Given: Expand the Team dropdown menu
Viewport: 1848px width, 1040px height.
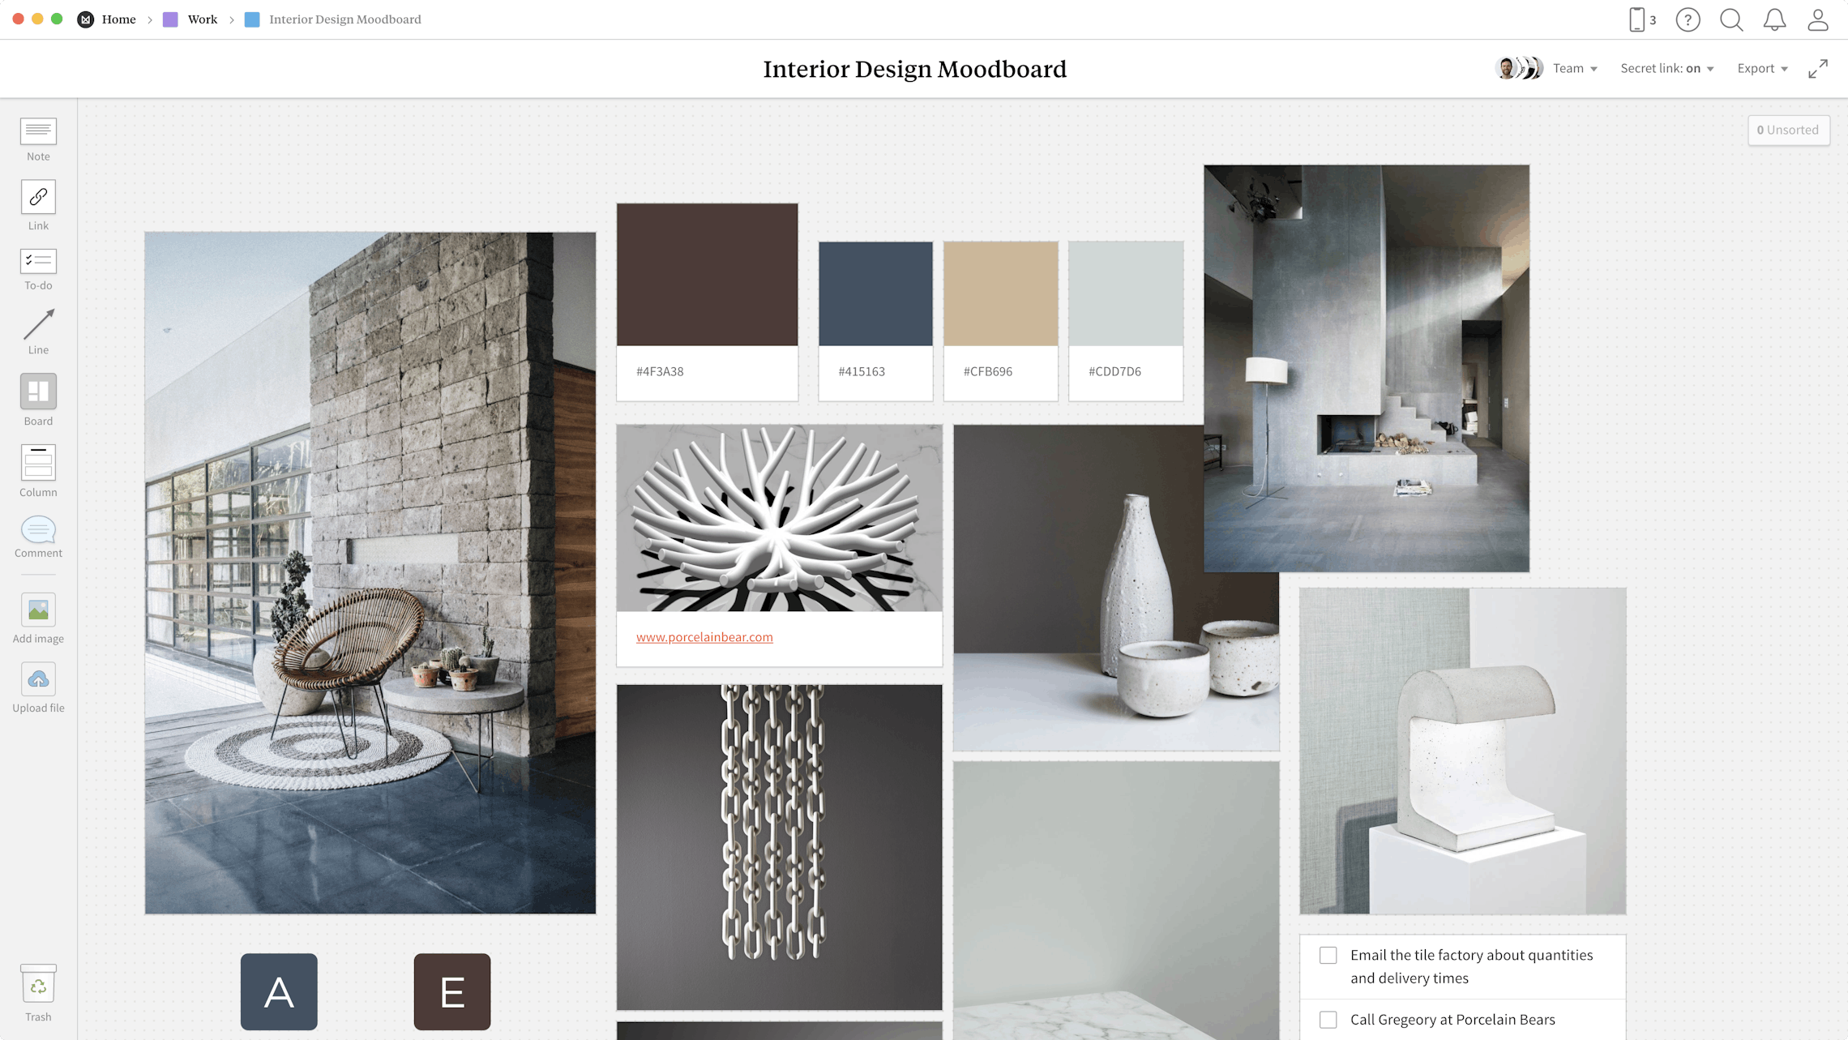Looking at the screenshot, I should [1574, 67].
